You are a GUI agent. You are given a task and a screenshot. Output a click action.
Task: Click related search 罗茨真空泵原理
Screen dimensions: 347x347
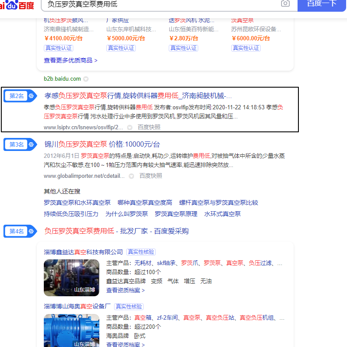pyautogui.click(x=176, y=214)
